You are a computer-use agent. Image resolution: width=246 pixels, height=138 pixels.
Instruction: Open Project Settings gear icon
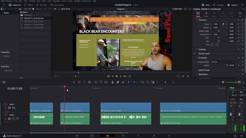242,136
